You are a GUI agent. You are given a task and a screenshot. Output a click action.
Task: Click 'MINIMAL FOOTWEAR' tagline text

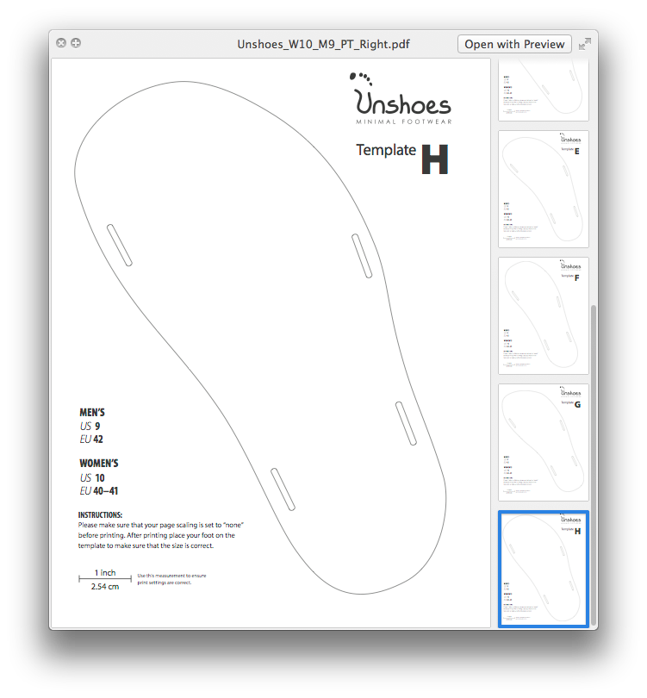point(404,122)
